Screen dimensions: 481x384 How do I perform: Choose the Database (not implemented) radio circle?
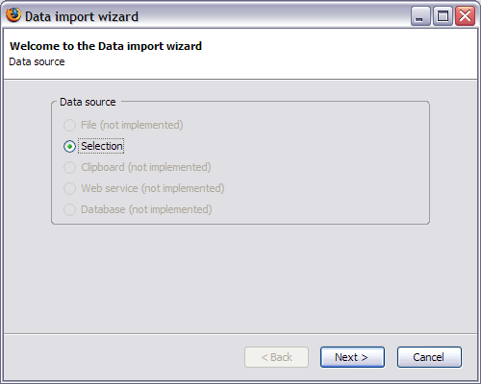pyautogui.click(x=69, y=209)
